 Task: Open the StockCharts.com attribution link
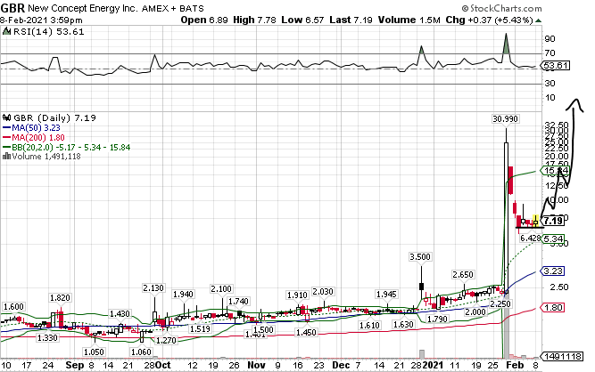[506, 9]
